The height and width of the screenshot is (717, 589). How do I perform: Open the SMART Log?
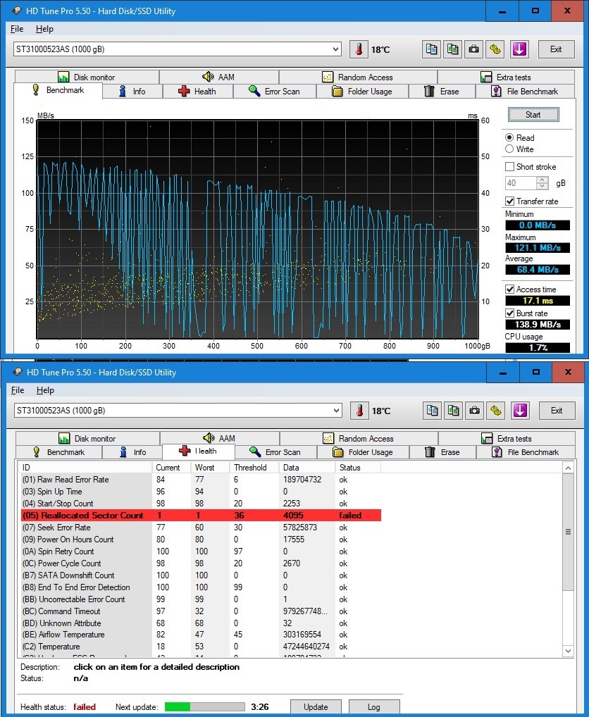(x=374, y=706)
